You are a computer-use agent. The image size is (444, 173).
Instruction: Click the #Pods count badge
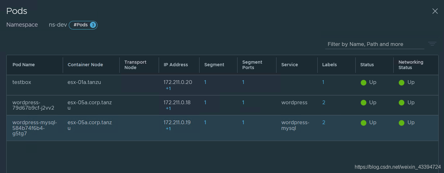coord(83,25)
